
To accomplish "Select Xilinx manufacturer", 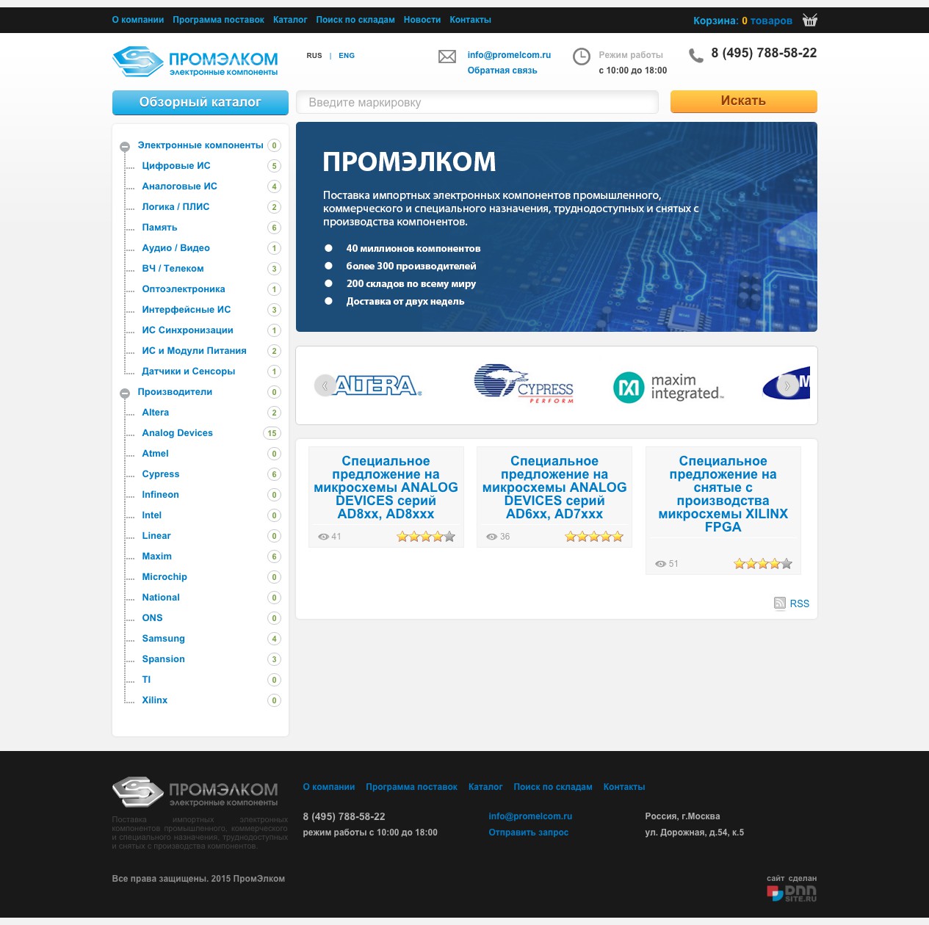I will click(x=154, y=700).
